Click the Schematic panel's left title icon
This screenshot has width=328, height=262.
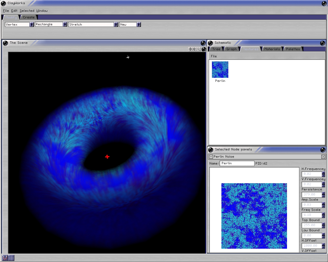tap(211, 43)
